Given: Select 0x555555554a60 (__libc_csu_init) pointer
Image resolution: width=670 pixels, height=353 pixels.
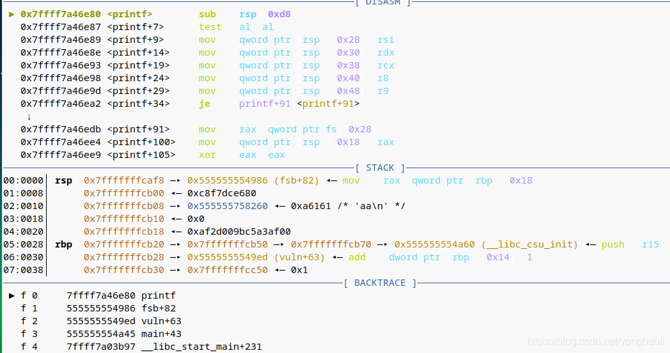Looking at the screenshot, I should [x=486, y=245].
